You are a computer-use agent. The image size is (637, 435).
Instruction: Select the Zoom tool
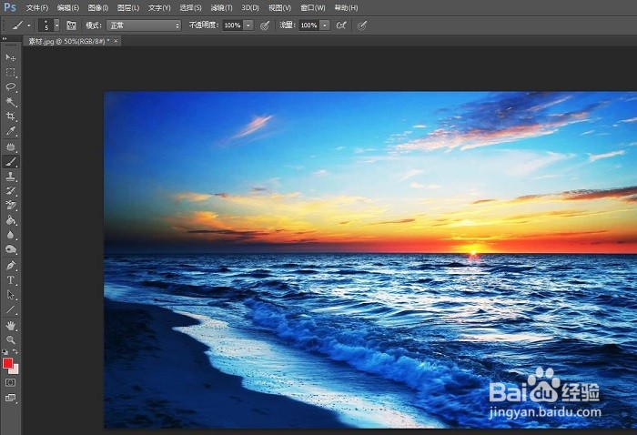click(11, 340)
